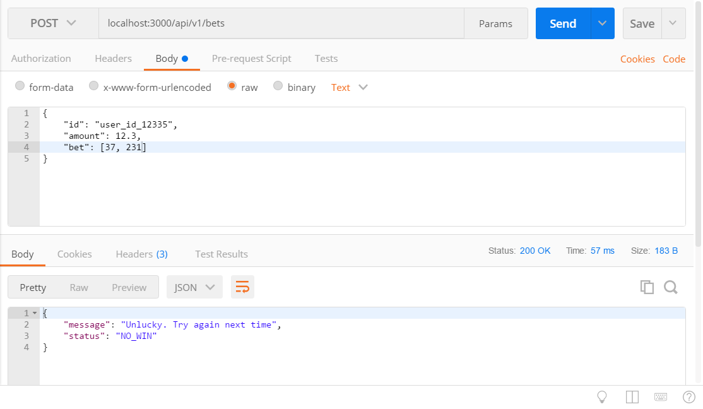View the Test Results tab
703x409 pixels.
(222, 254)
